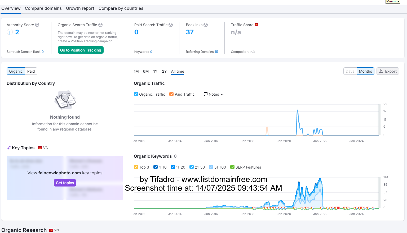Click Authority Score value 2

(17, 32)
